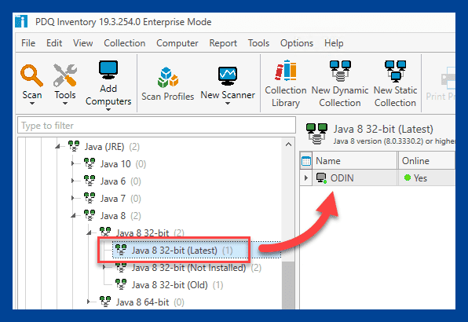The image size is (468, 322).
Task: Collapse the Java 8 32-bit node
Action: point(89,232)
